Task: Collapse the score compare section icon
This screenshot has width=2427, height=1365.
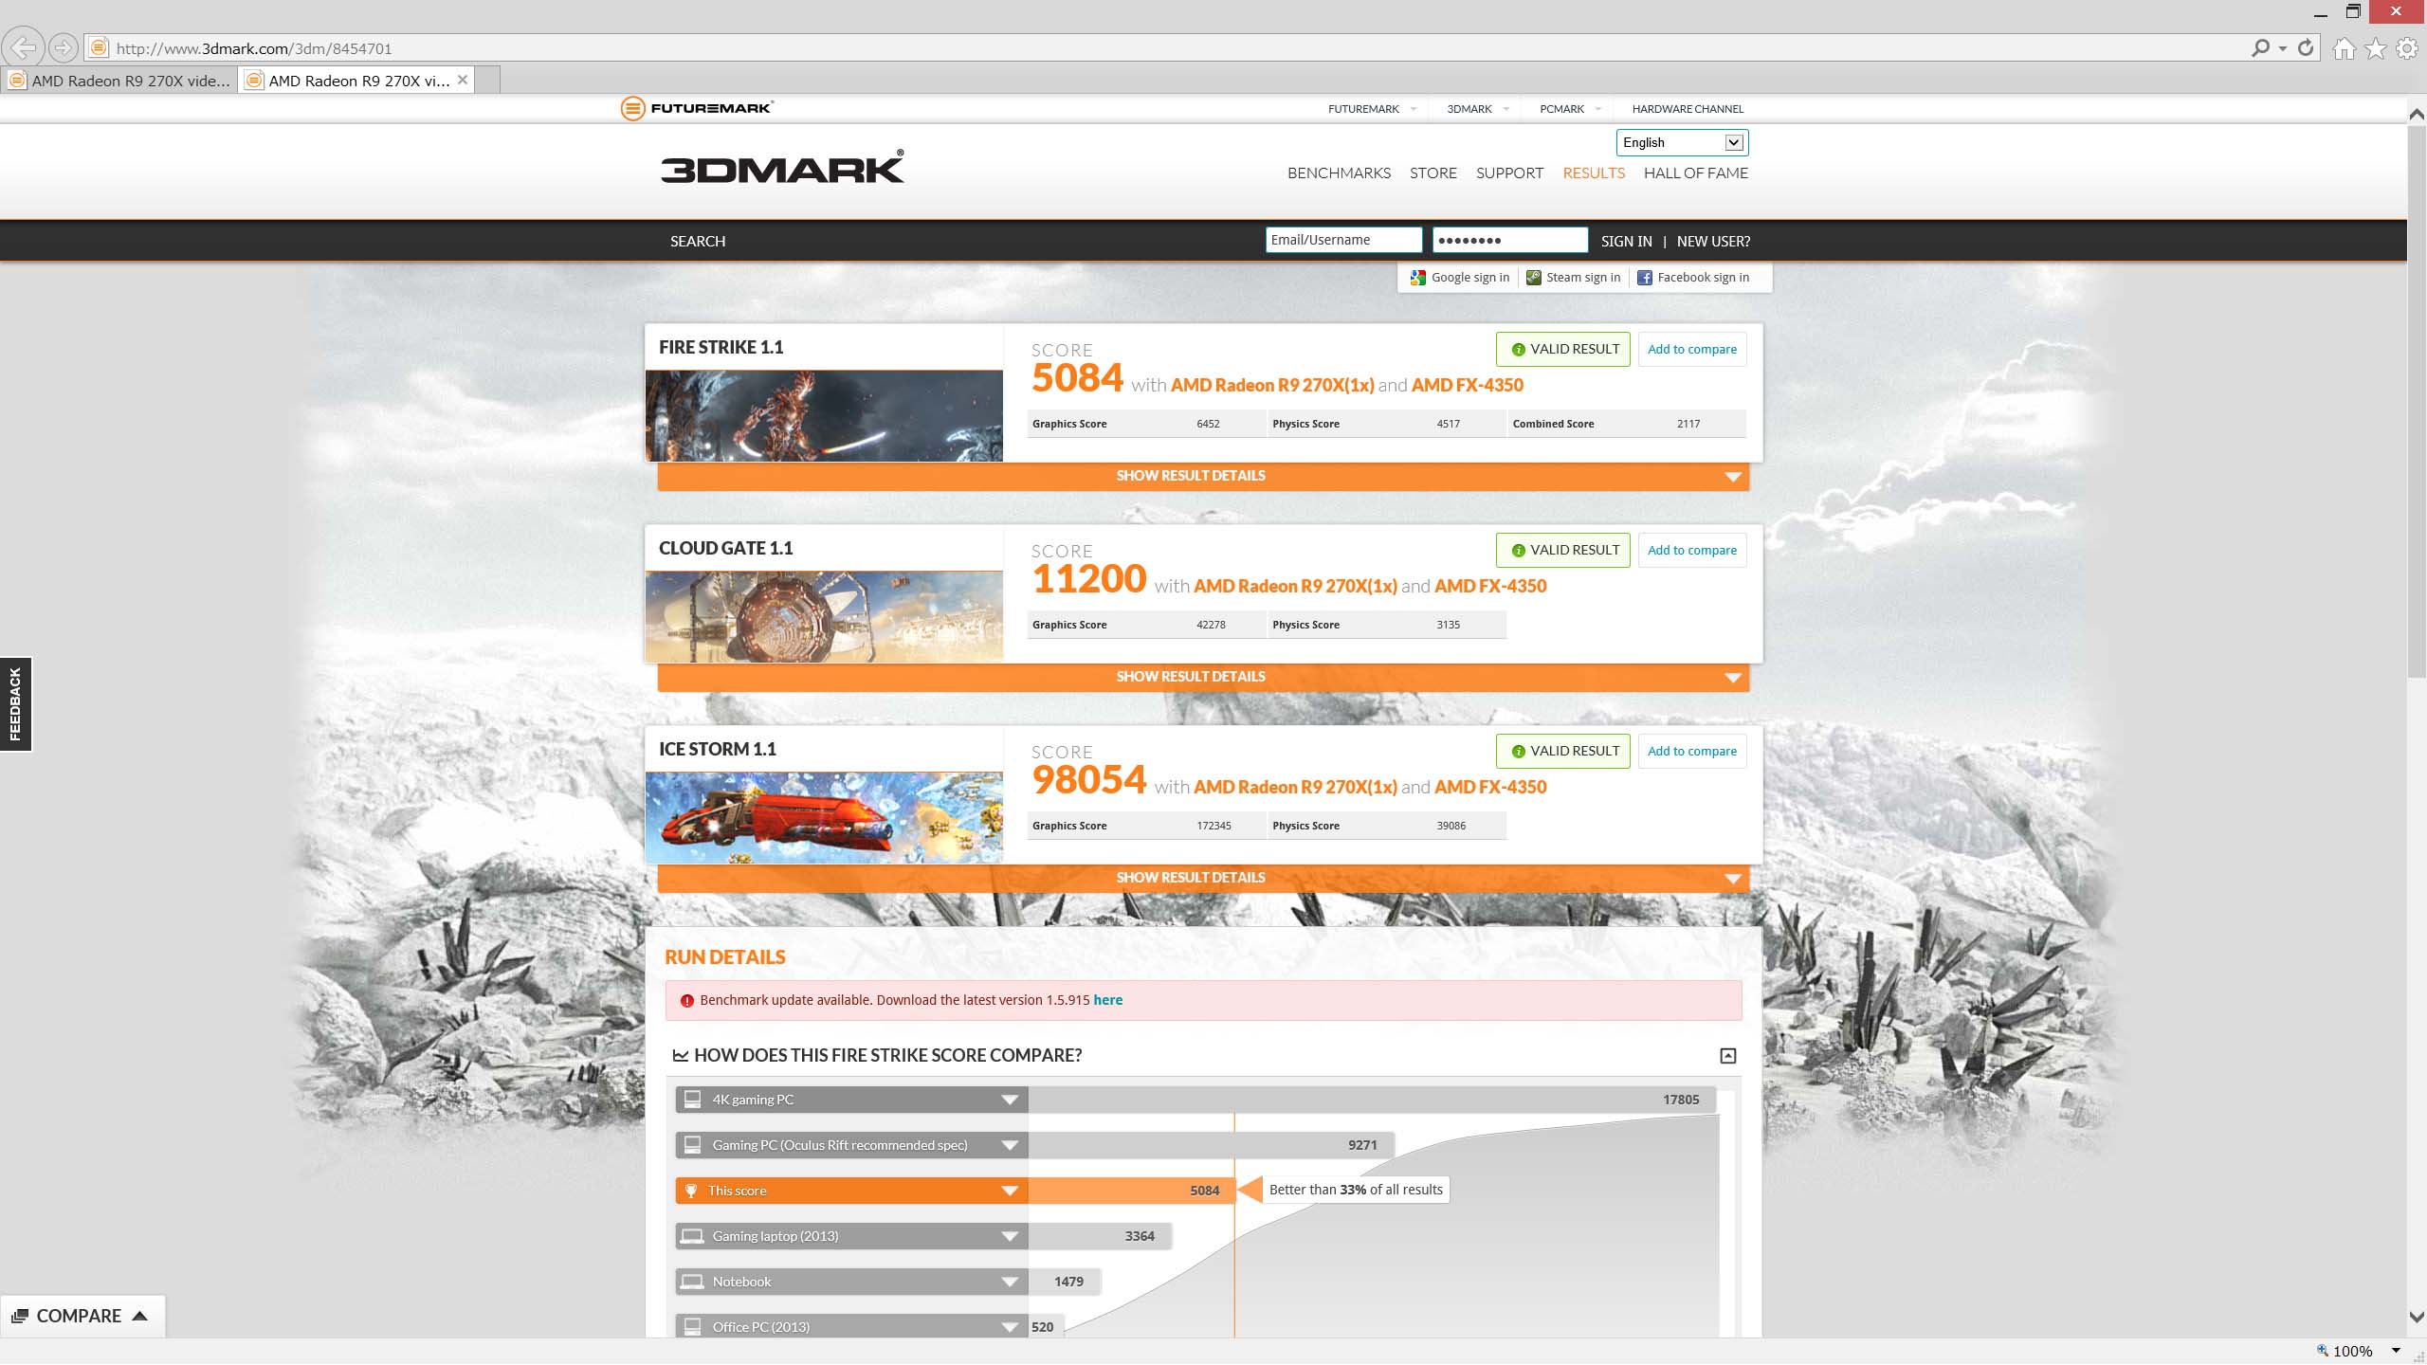Action: (1728, 1056)
